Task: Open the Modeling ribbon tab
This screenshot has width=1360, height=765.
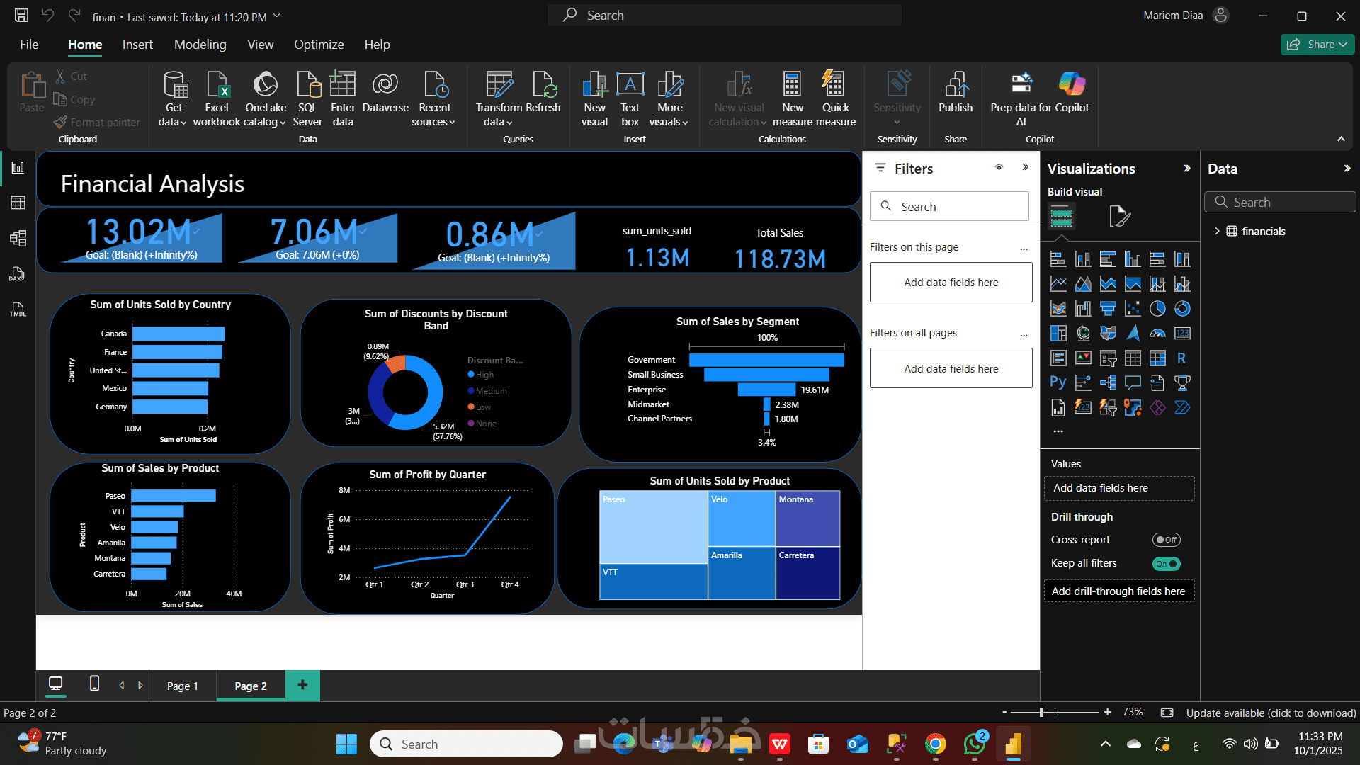Action: (200, 45)
